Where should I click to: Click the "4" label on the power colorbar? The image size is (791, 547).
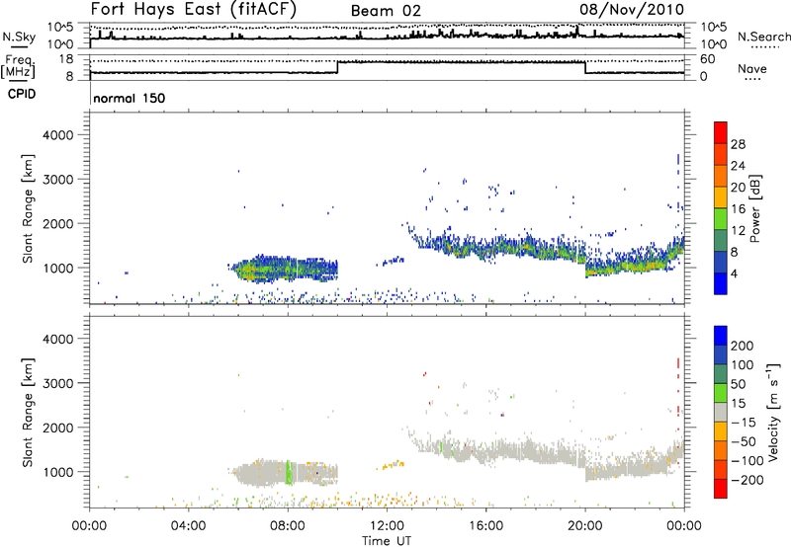coord(735,274)
